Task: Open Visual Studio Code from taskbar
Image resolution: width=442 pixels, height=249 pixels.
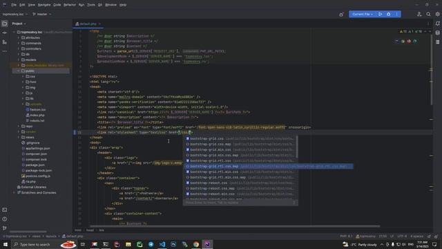Action: [x=162, y=244]
